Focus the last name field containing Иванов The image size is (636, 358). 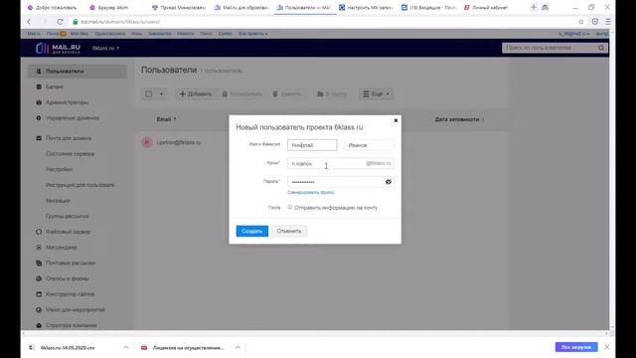click(x=369, y=145)
